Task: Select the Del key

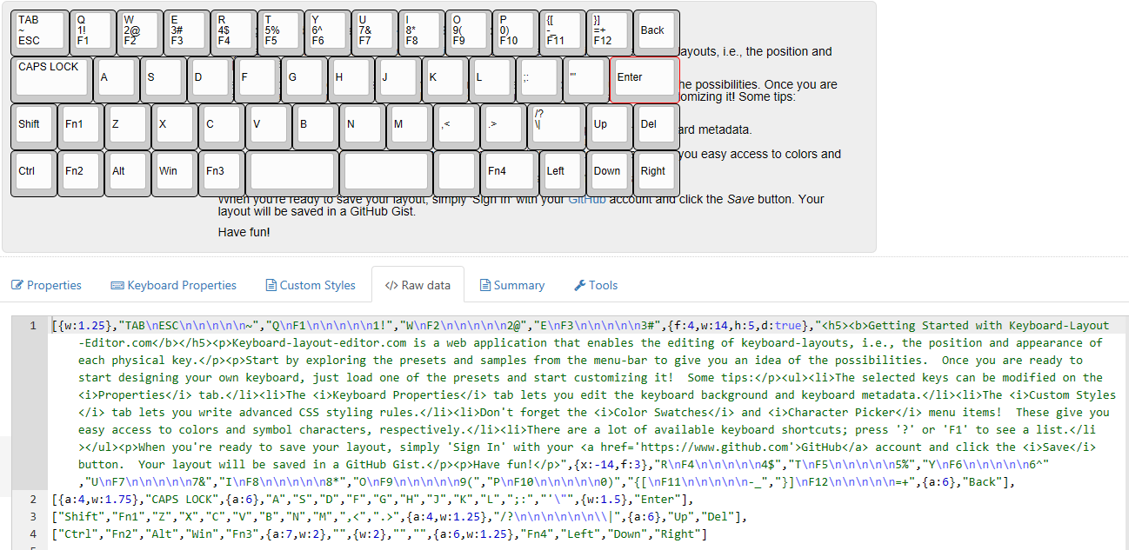Action: point(657,127)
